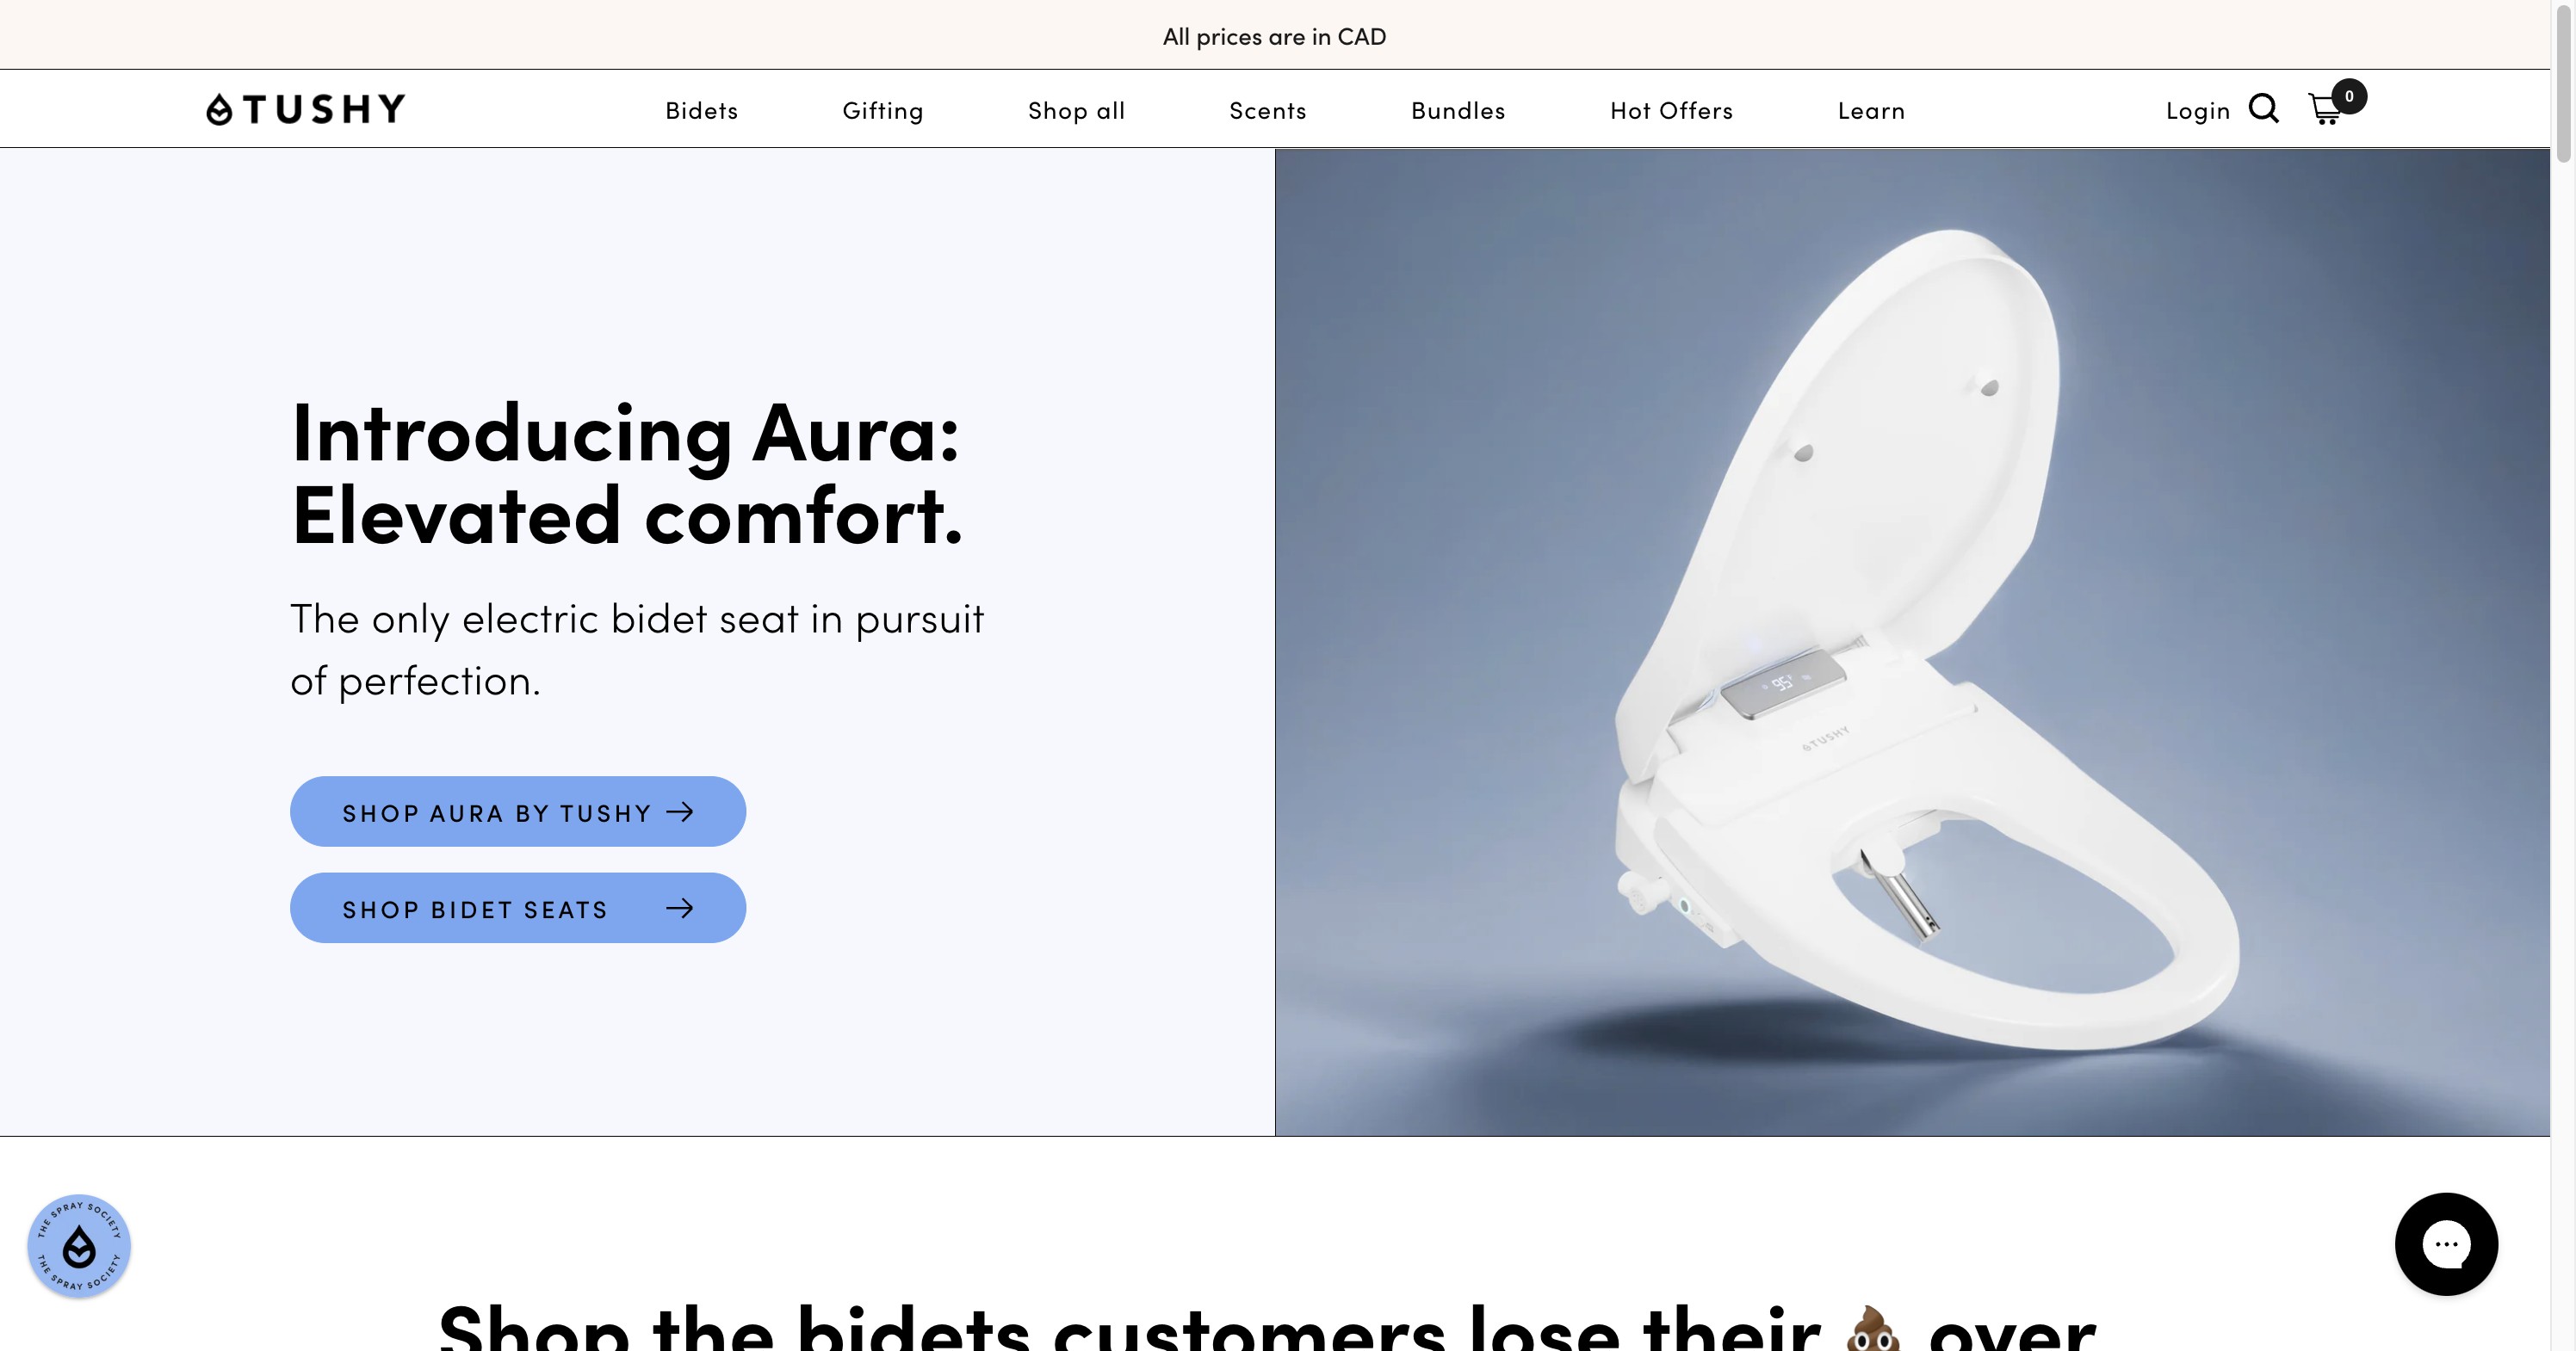Viewport: 2576px width, 1351px height.
Task: Click Shop Bidet Seats button
Action: point(518,909)
